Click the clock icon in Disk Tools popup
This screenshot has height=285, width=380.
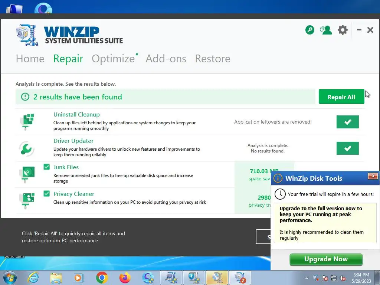[280, 194]
